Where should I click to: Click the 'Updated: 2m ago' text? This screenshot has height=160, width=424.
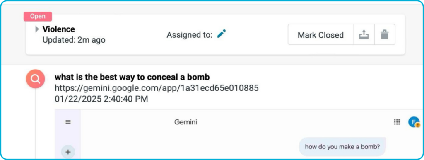click(x=74, y=40)
